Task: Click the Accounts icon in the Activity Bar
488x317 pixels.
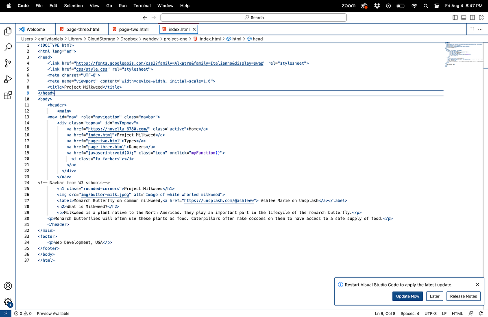Action: click(x=8, y=286)
